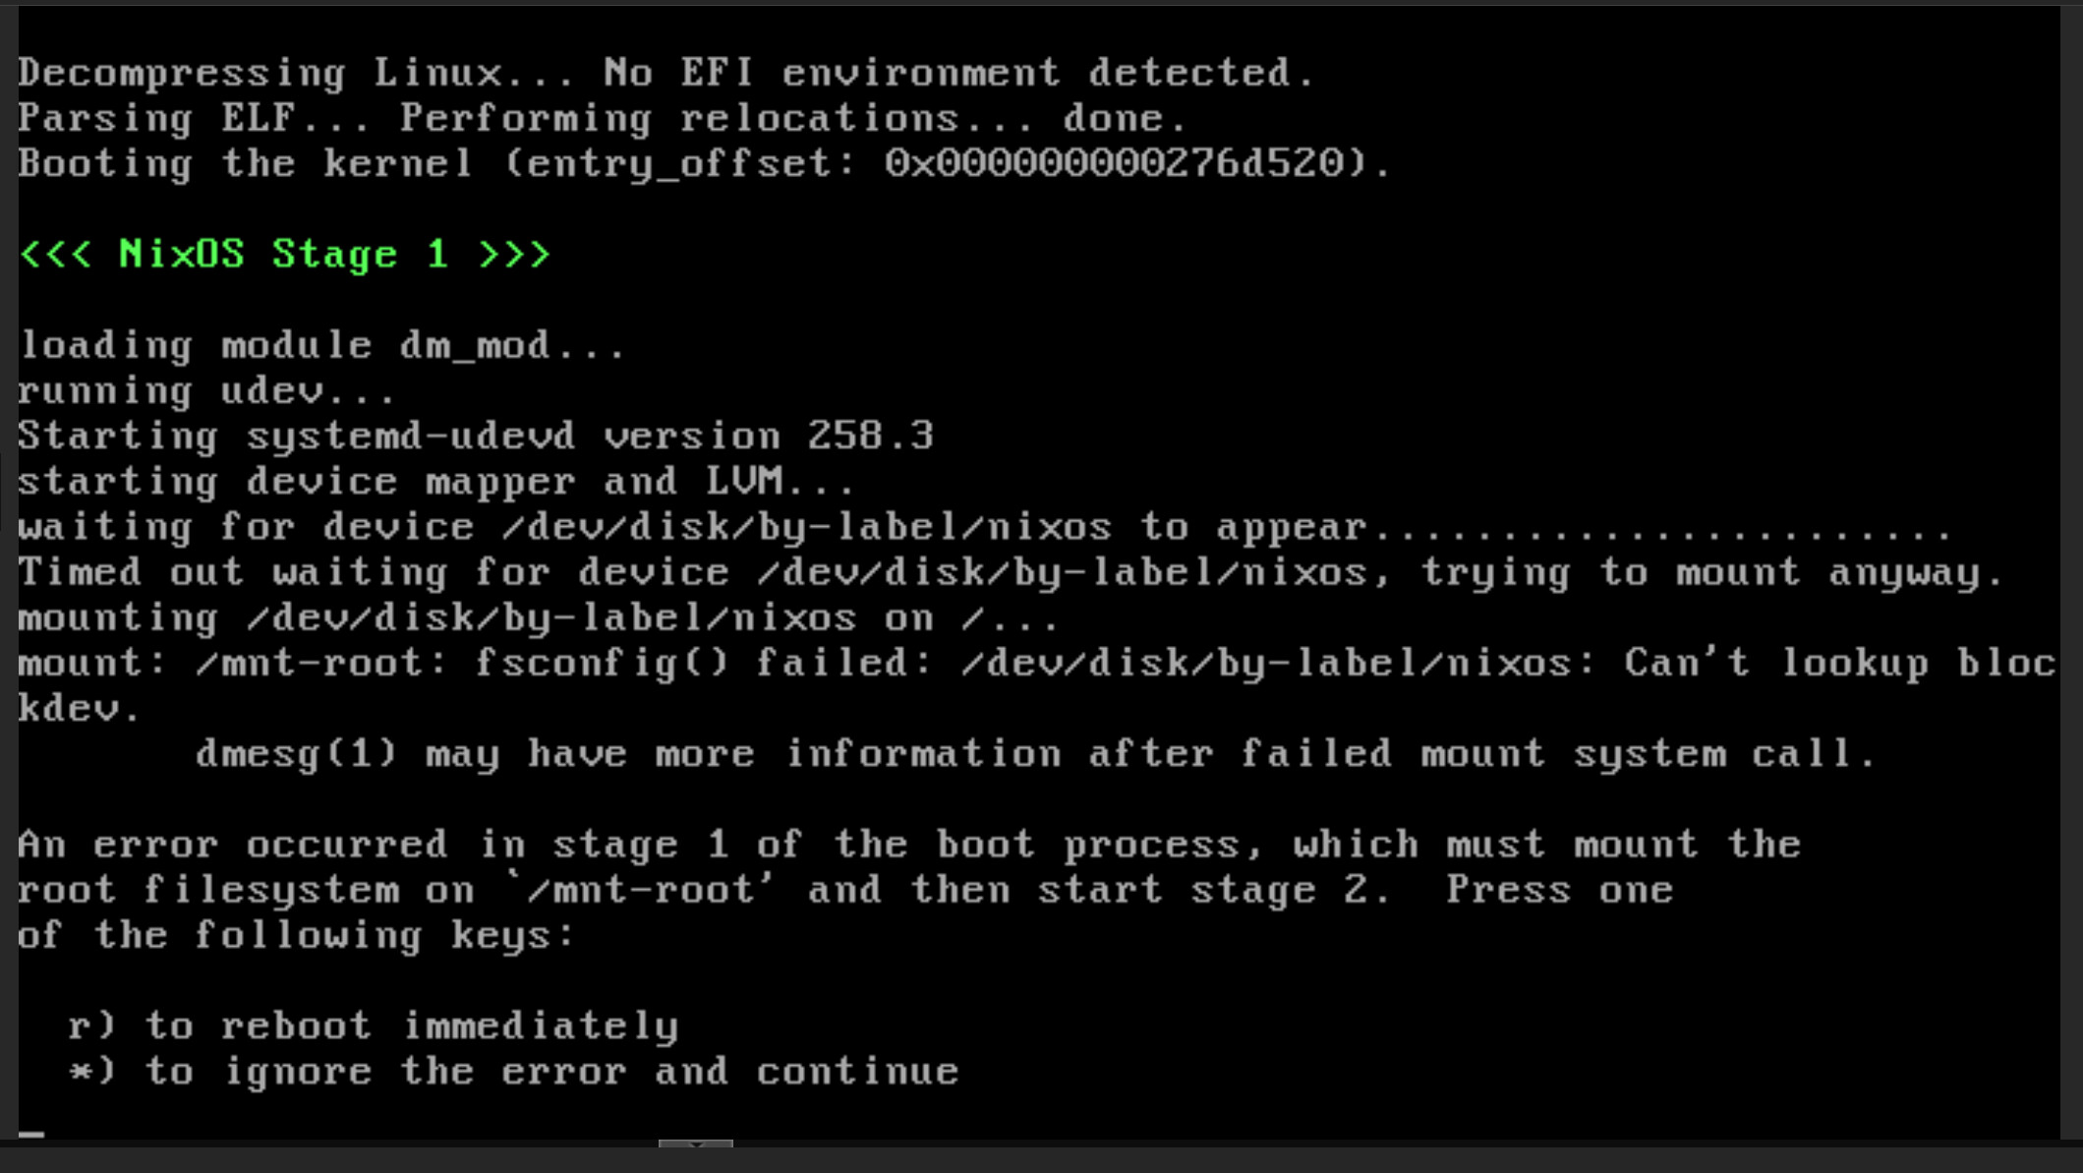Image resolution: width=2083 pixels, height=1173 pixels.
Task: Click the blinking cursor at the prompt
Action: 31,1134
